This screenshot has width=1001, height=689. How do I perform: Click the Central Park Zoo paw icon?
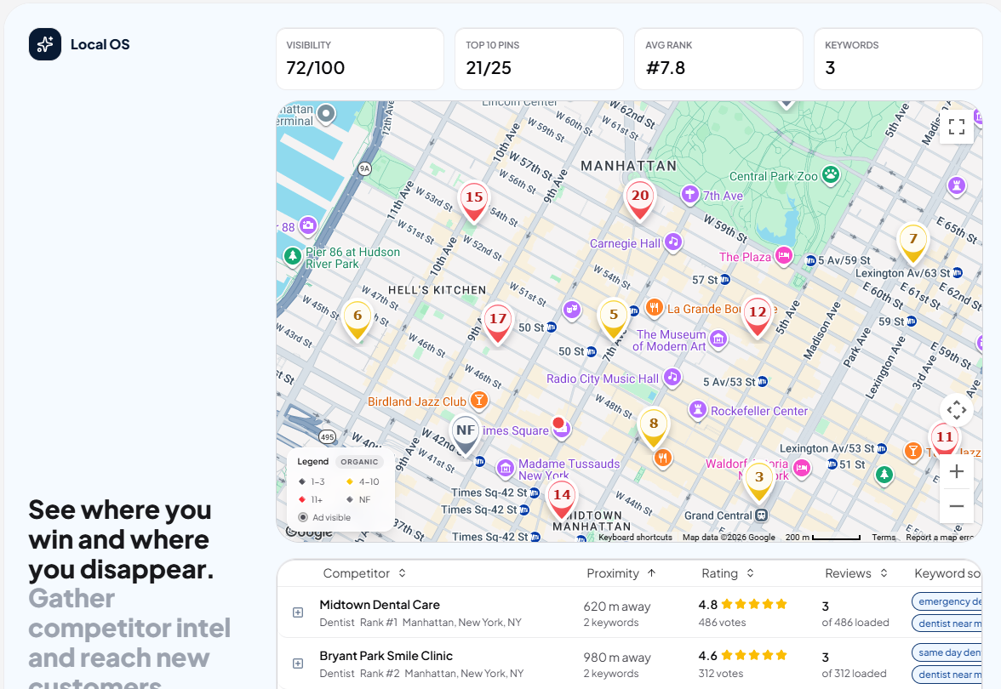[x=831, y=174]
